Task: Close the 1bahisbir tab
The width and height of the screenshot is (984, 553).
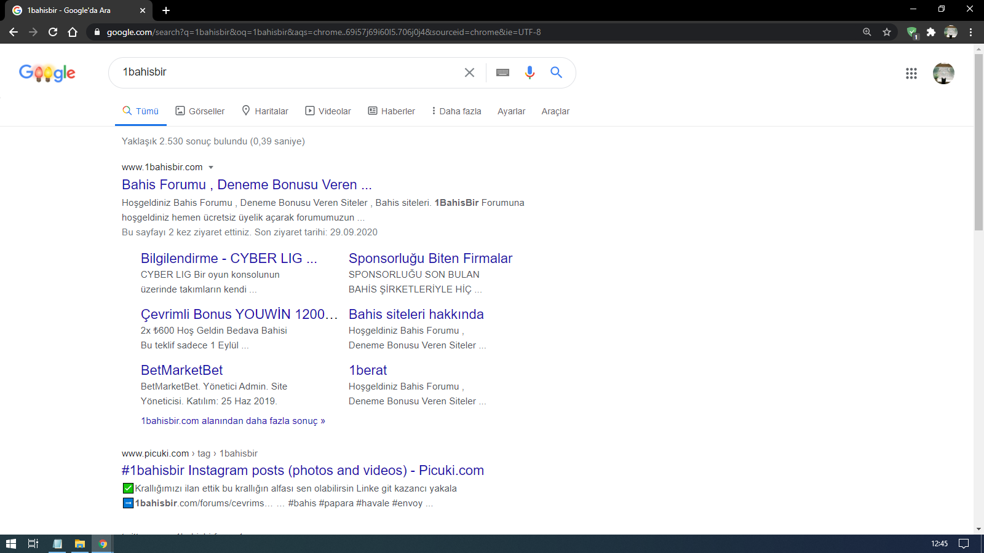Action: point(143,10)
